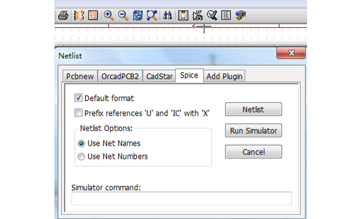
Task: Click the Netlist button
Action: click(253, 109)
